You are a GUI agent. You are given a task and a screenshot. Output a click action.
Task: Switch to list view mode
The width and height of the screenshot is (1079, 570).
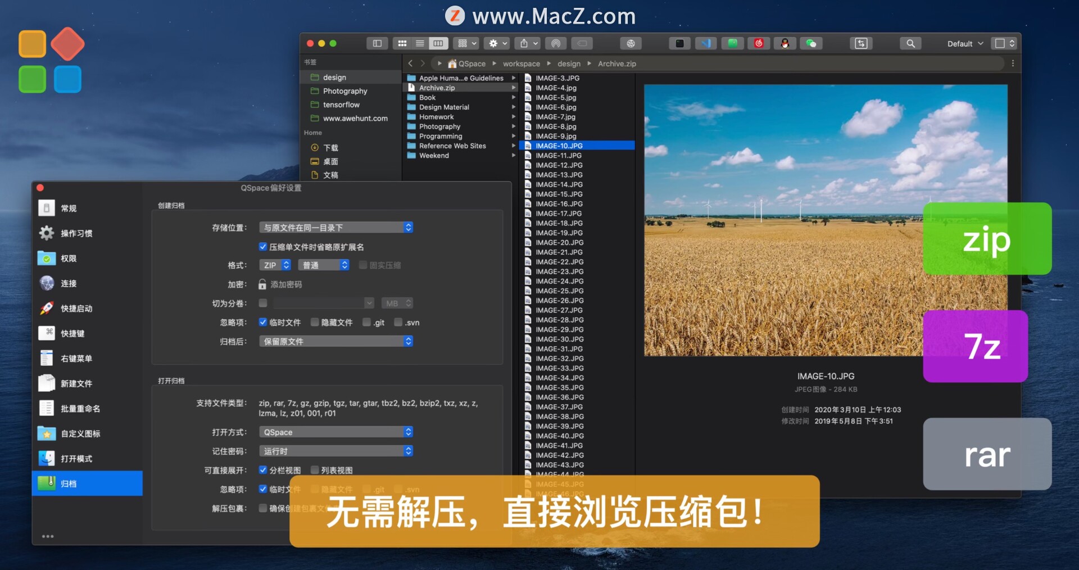[420, 43]
